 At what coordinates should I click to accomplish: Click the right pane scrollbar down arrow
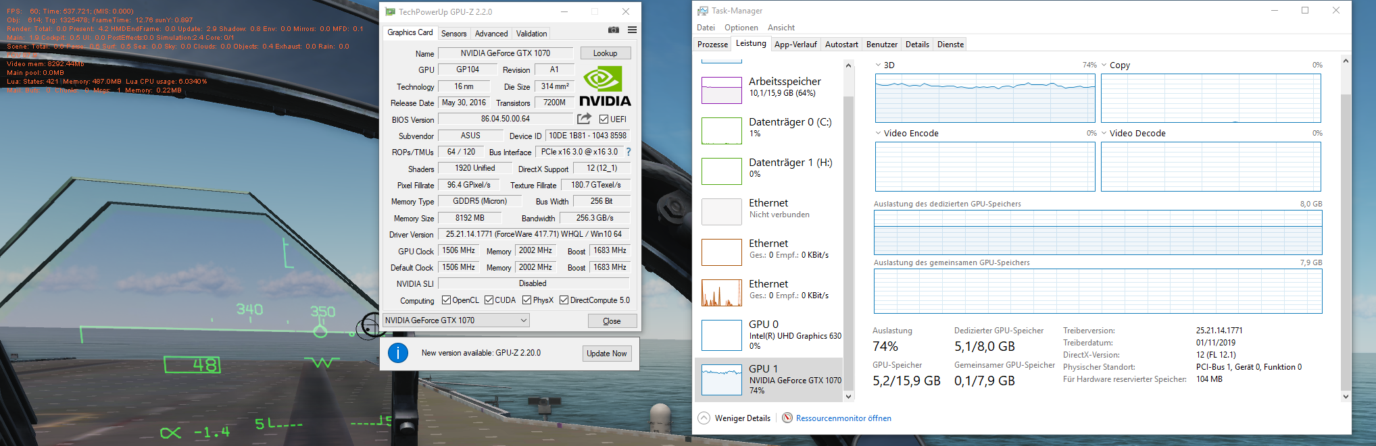[x=1346, y=397]
